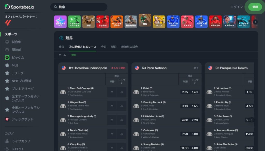
Task: Select the インディカー・シリーズ sport tile
Action: coord(244,22)
